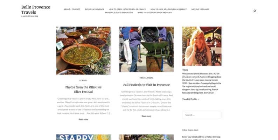Viewport: 278px width, 140px height.
Task: Click the Belle Provence Travels site title
Action: tap(36, 9)
